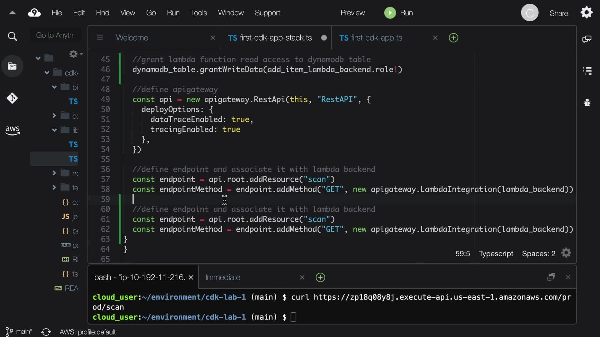600x337 pixels.
Task: Switch to the first-cdk-app.ts tab
Action: pyautogui.click(x=376, y=38)
